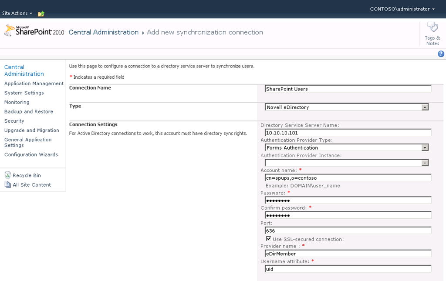Viewport: 446px width, 281px height.
Task: Click 'Example: DOMAIN\user_name' hint text
Action: point(303,186)
